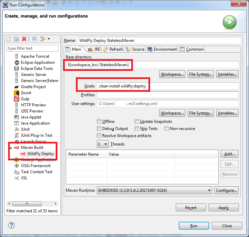Click the Name text field

tap(159, 41)
